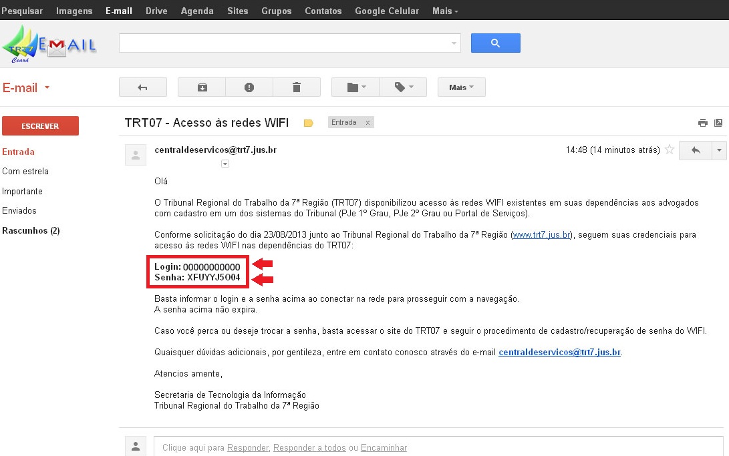The height and width of the screenshot is (456, 729).
Task: Expand the search options dropdown arrow
Action: [x=454, y=43]
